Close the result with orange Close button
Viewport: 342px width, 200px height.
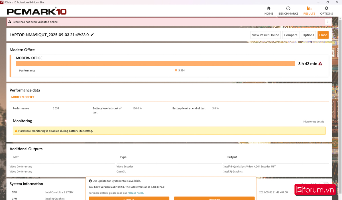pos(323,35)
